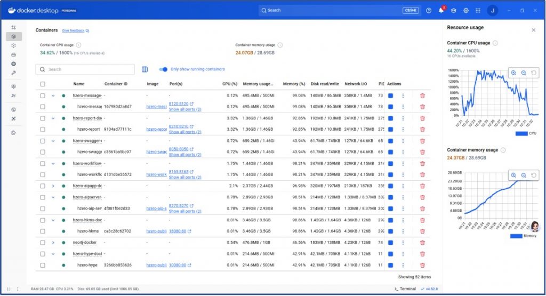The image size is (546, 296).
Task: Toggle Only show running containers switch
Action: (x=163, y=69)
